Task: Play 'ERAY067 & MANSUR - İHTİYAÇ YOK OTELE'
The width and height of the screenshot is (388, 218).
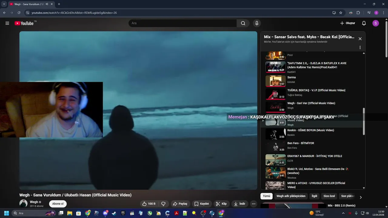Action: click(312, 159)
